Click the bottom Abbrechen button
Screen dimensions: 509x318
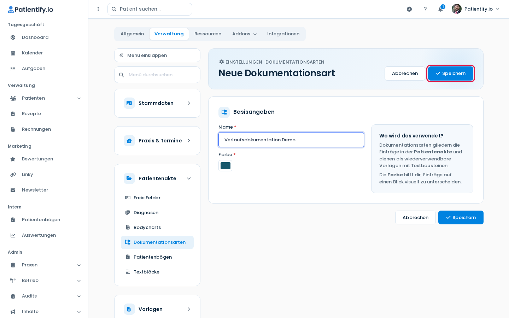[415, 218]
